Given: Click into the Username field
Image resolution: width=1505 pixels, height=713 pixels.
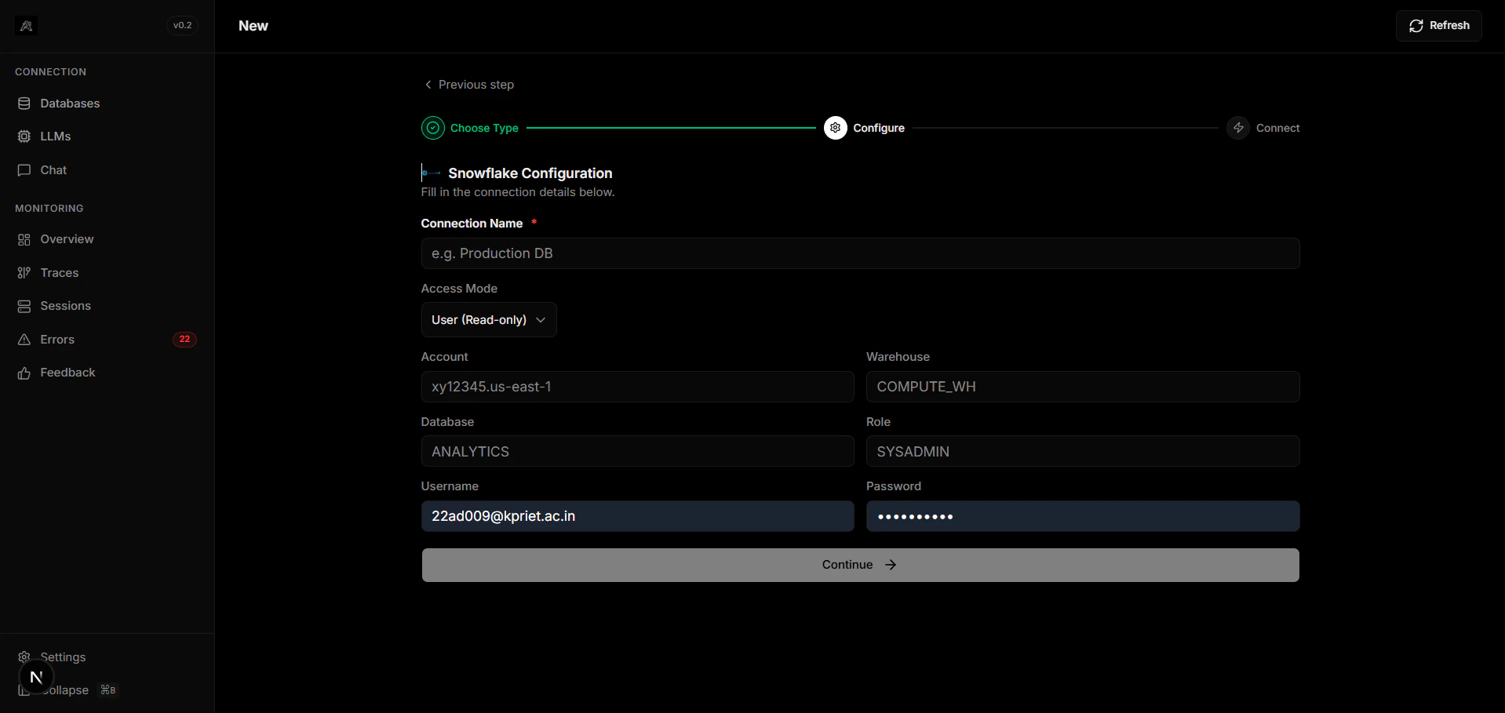Looking at the screenshot, I should 637,516.
